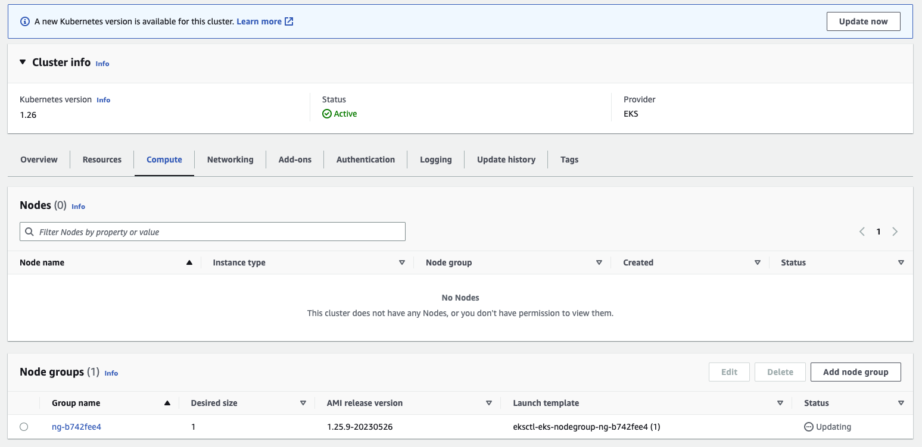
Task: Click the Node name ascending sort arrow
Action: point(189,262)
